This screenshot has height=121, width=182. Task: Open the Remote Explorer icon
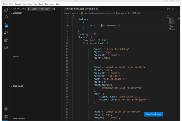(x=6, y=47)
